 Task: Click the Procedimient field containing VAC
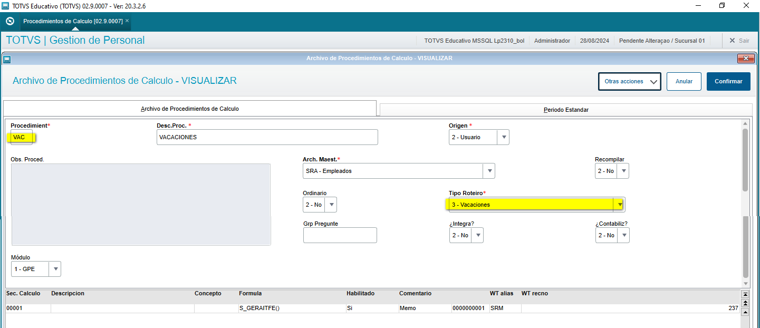click(22, 137)
